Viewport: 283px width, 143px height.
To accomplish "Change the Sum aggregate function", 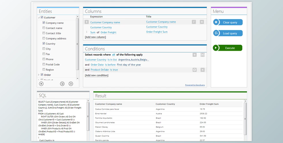I will (x=93, y=32).
